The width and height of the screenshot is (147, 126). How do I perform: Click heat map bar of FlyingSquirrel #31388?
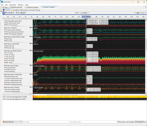[90, 97]
